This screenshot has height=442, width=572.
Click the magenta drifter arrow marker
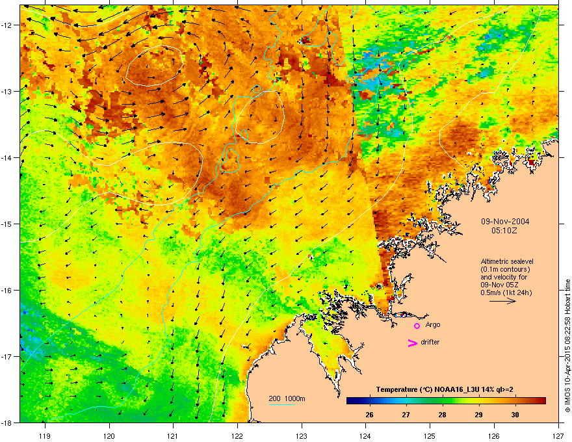pyautogui.click(x=412, y=343)
